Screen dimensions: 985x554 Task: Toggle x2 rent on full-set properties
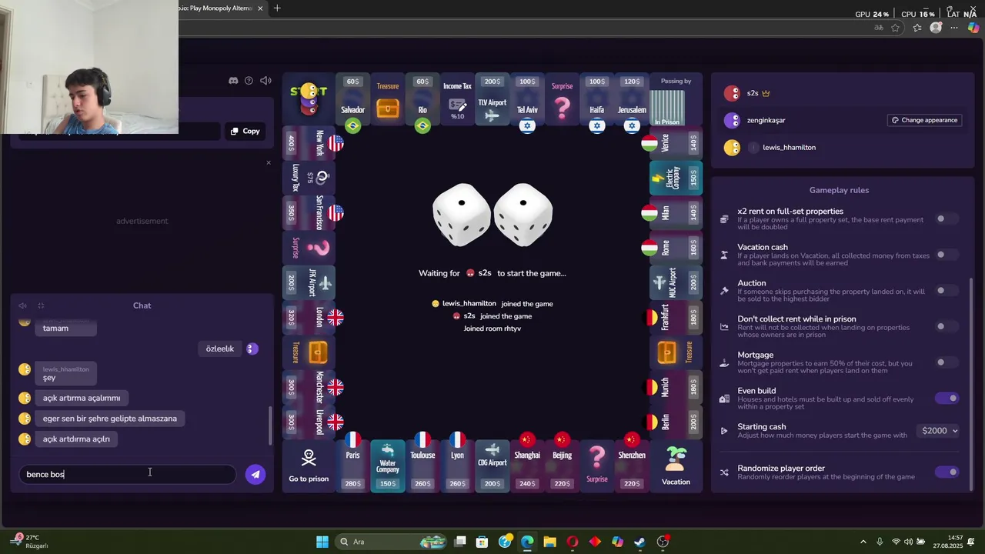tap(947, 219)
